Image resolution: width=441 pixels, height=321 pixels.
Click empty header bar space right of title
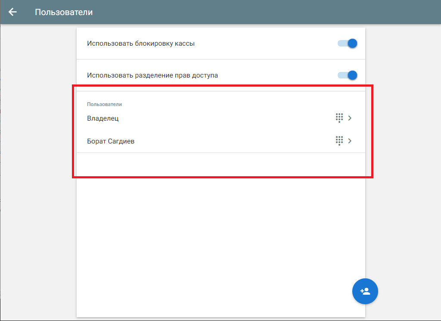pyautogui.click(x=258, y=12)
